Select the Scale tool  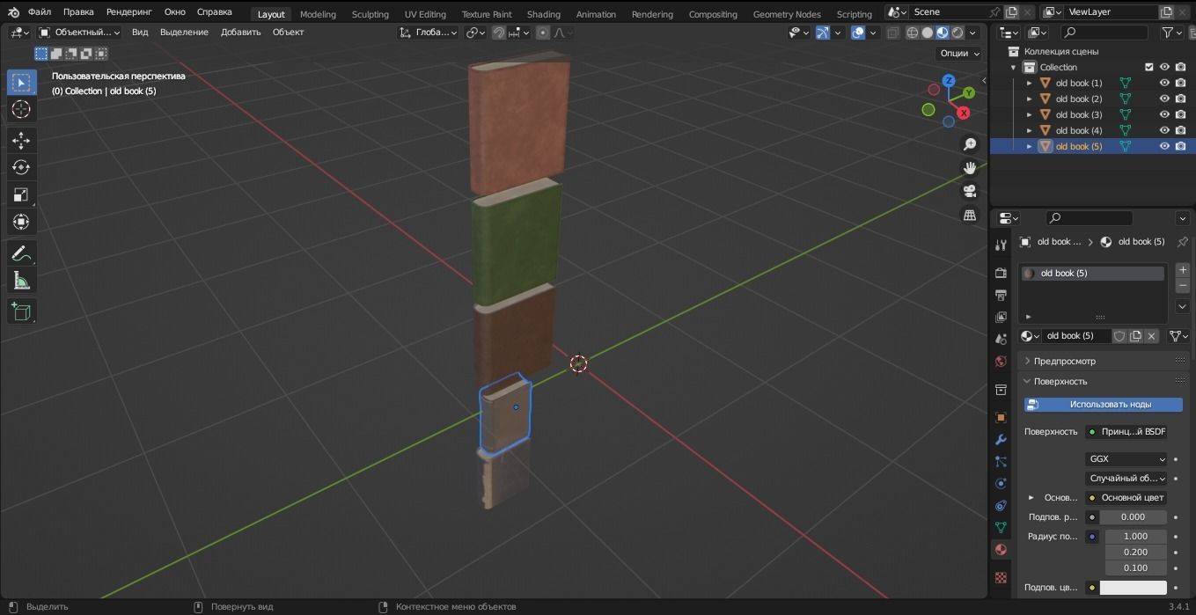coord(21,194)
